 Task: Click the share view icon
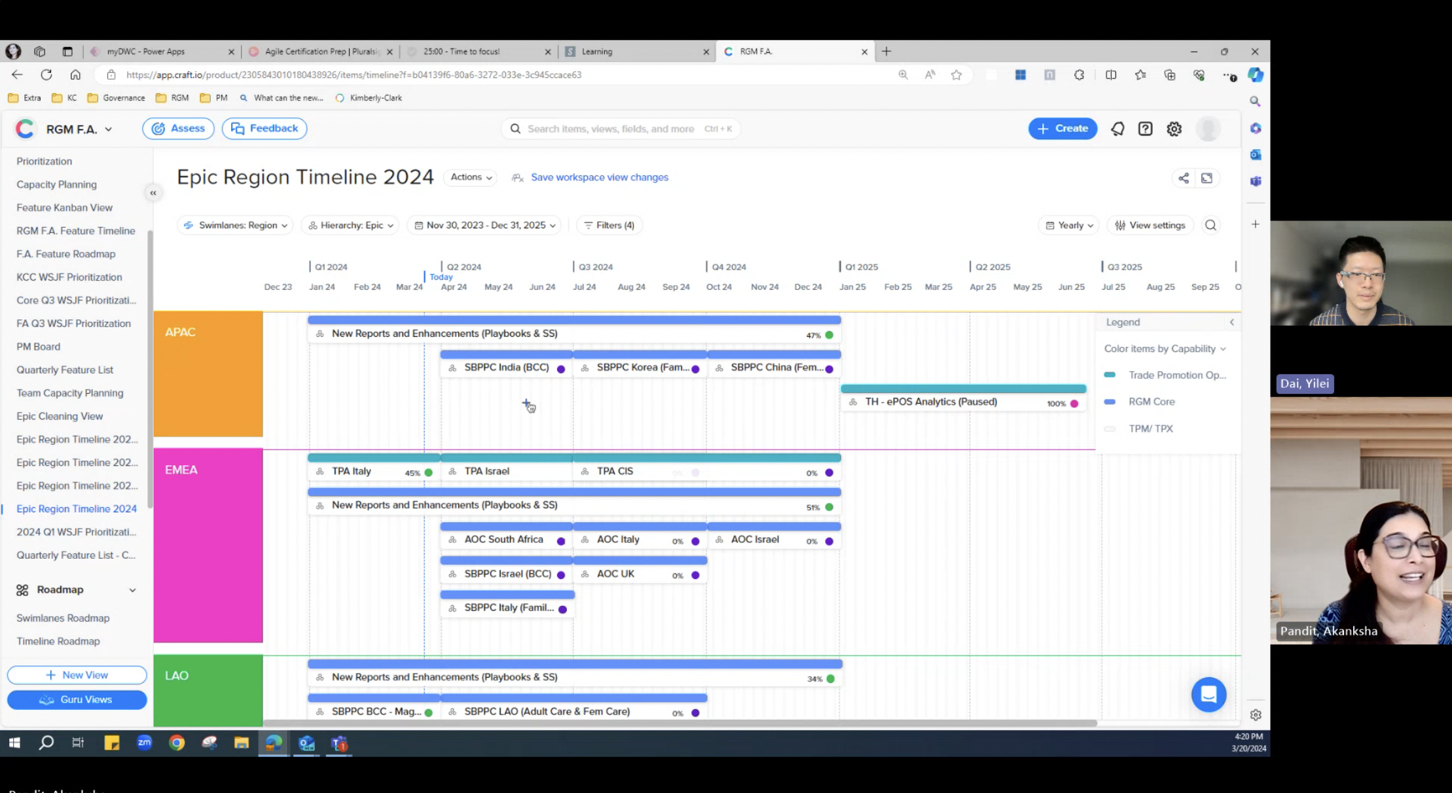pos(1184,178)
